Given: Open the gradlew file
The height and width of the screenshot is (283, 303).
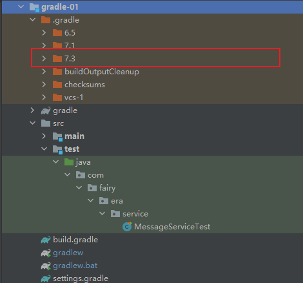Looking at the screenshot, I should 68,253.
